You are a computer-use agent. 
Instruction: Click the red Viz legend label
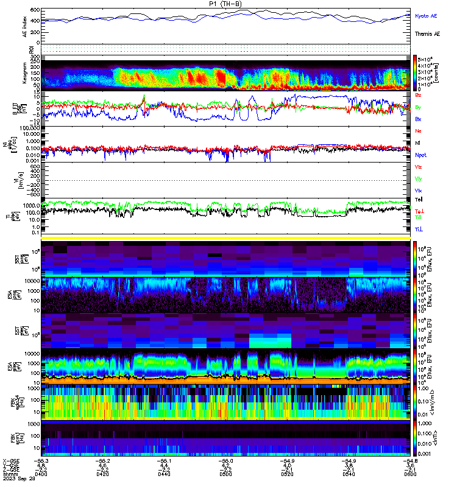tap(418, 167)
